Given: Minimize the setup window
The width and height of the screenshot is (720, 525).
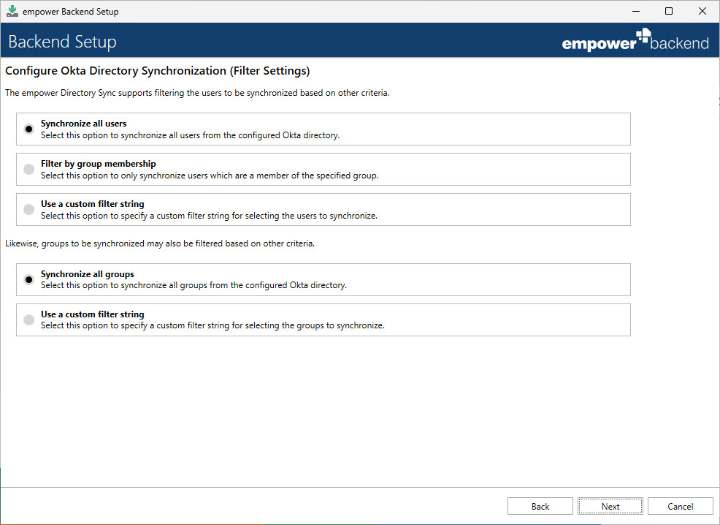Looking at the screenshot, I should (x=636, y=11).
